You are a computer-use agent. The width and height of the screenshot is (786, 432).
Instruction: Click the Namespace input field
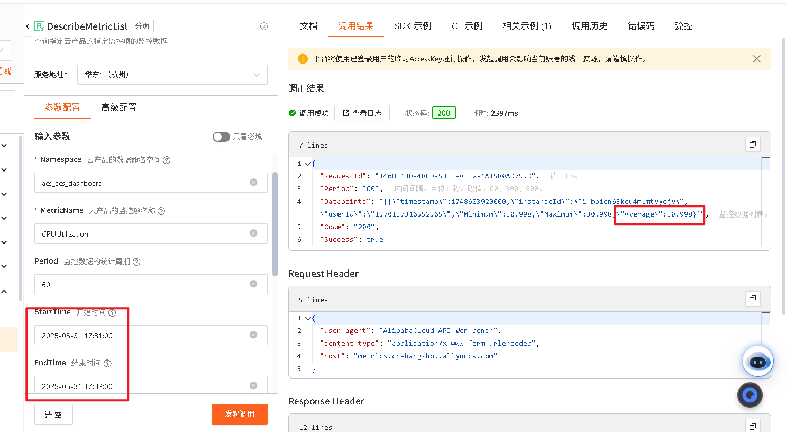point(151,183)
